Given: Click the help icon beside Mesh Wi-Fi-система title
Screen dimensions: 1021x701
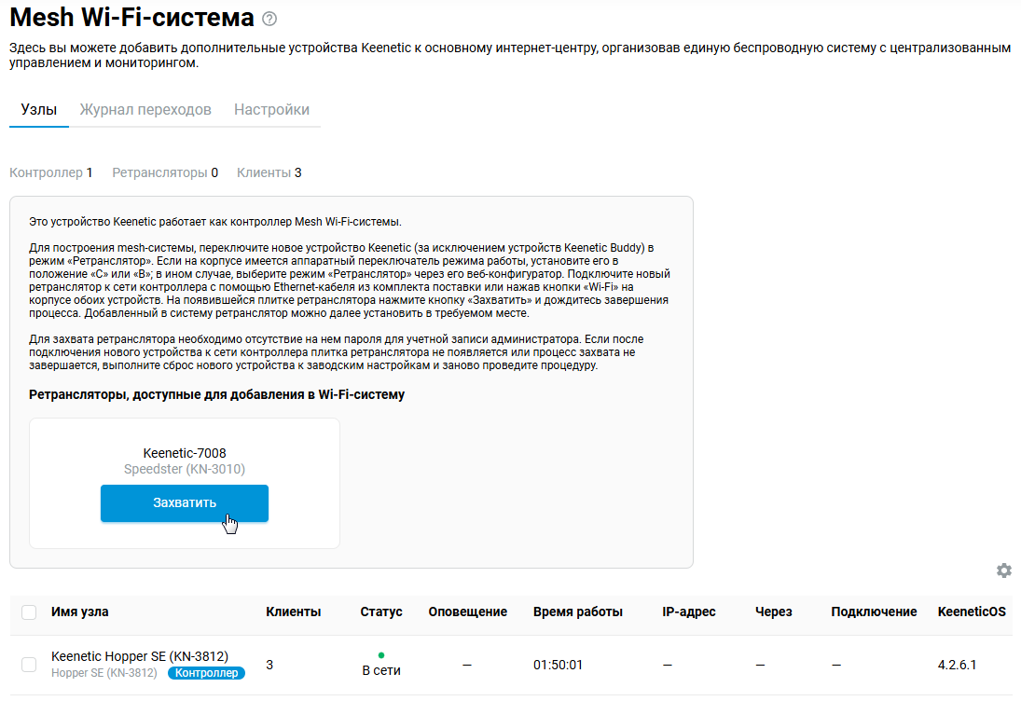Looking at the screenshot, I should [x=270, y=19].
